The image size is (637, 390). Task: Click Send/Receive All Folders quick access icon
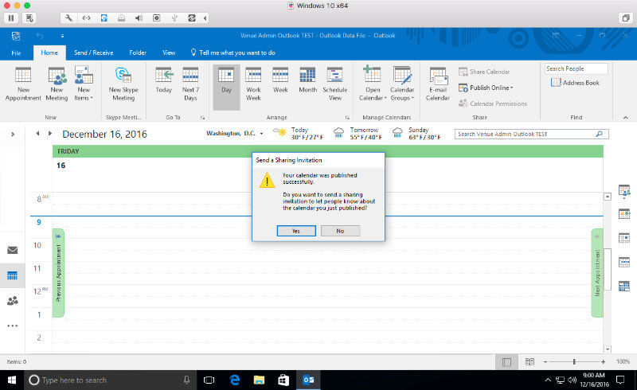tap(16, 36)
